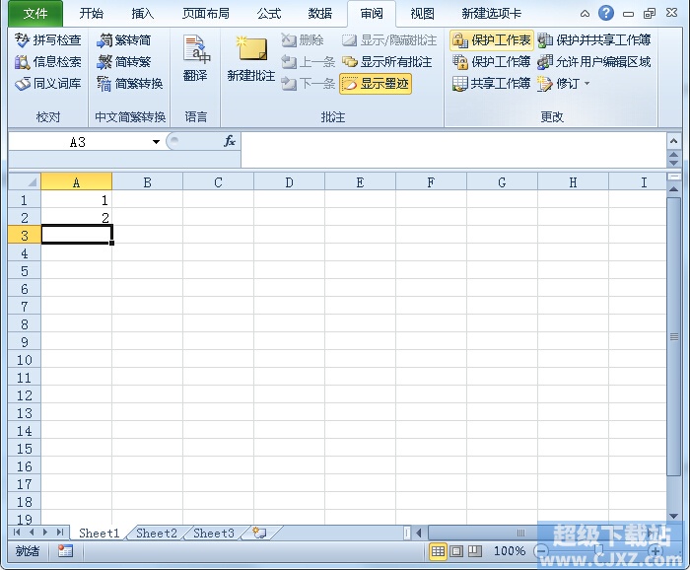Convert text with 繁转简
This screenshot has width=690, height=570.
pyautogui.click(x=123, y=40)
